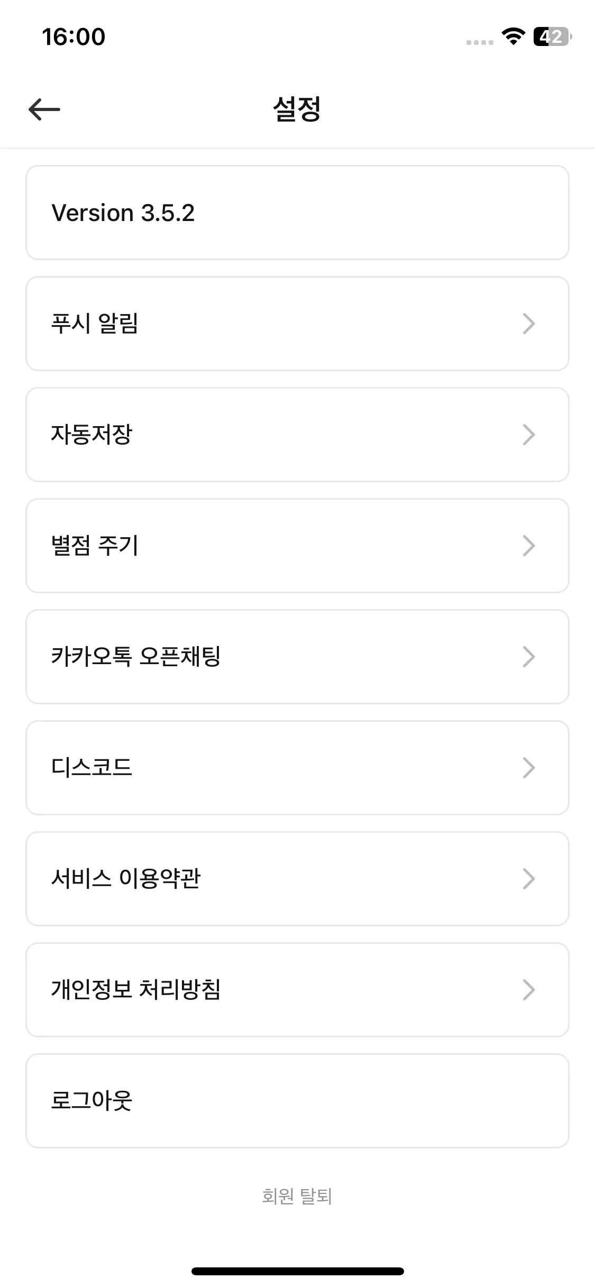
Task: Tap the 로그아웃 button
Action: click(297, 1101)
